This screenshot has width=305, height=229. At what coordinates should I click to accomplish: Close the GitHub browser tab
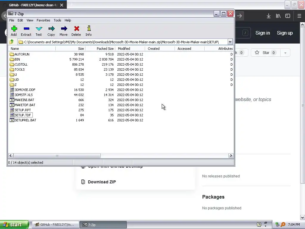(62, 5)
